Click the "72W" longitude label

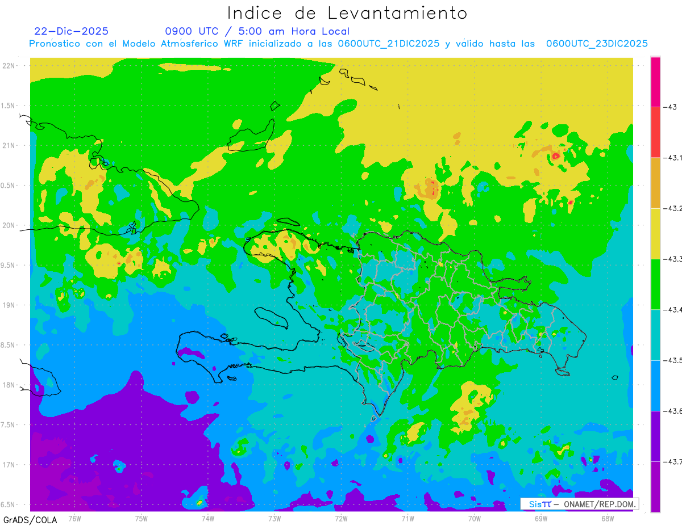coord(341,518)
